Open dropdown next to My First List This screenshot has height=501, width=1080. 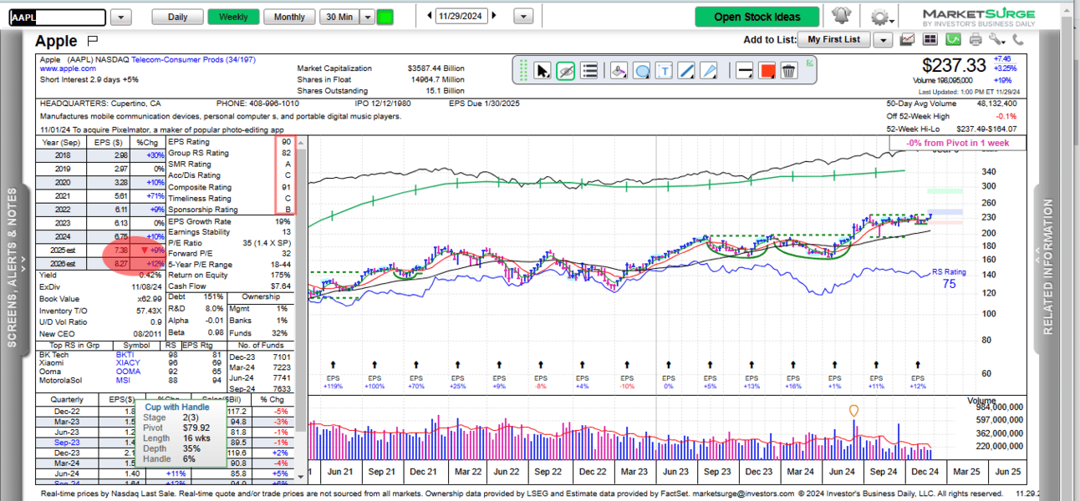tap(883, 39)
